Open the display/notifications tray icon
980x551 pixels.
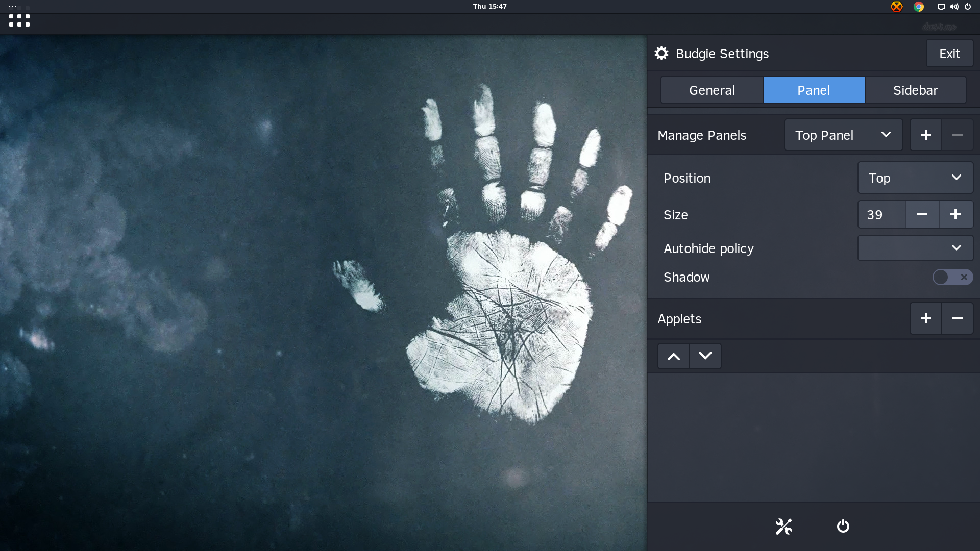941,7
